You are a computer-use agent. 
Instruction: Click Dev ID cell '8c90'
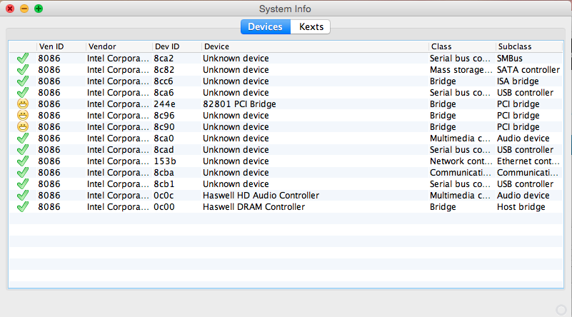pos(164,127)
